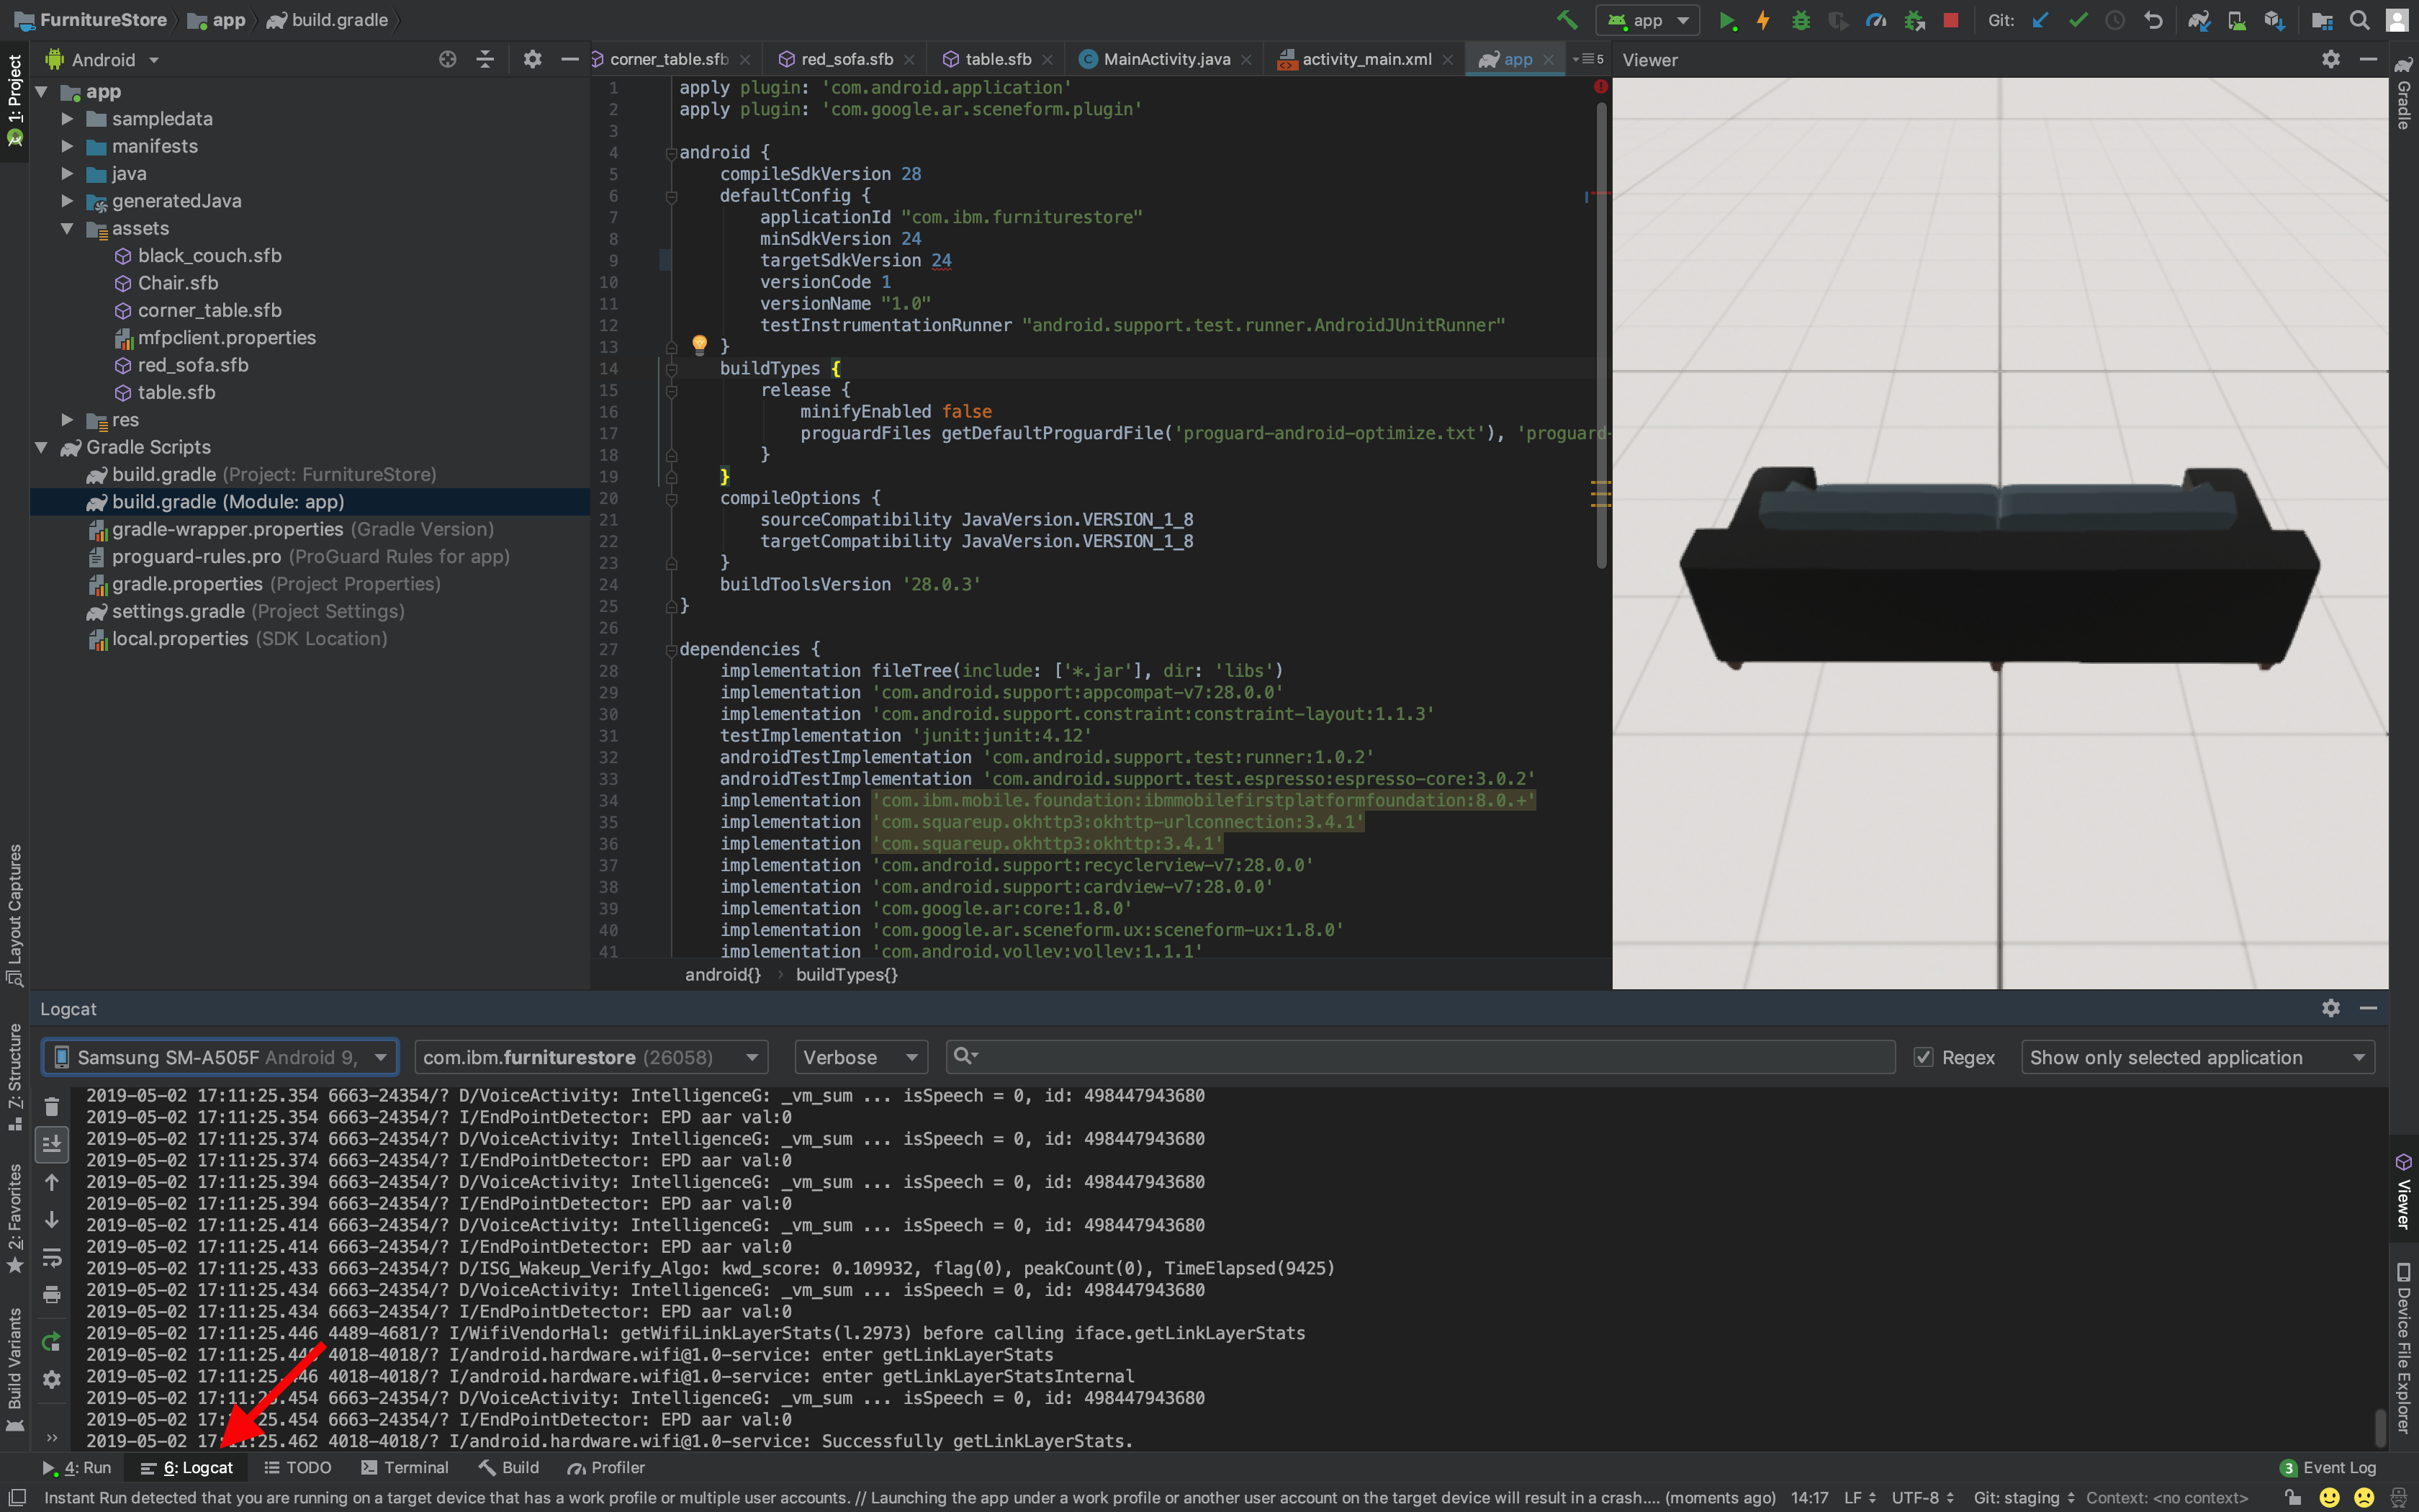Viewport: 2419px width, 1512px height.
Task: Toggle soft-wrap in logcat toolbar
Action: pos(52,1257)
